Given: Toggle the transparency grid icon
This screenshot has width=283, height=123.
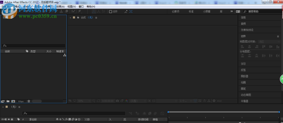Looking at the screenshot, I should pyautogui.click(x=154, y=101).
